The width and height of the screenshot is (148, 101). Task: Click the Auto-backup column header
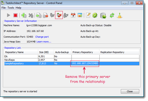point(63,52)
